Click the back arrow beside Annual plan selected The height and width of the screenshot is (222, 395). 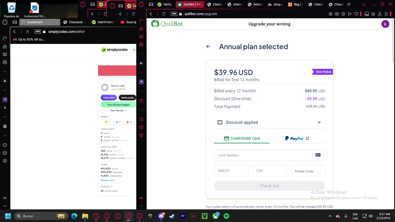208,47
